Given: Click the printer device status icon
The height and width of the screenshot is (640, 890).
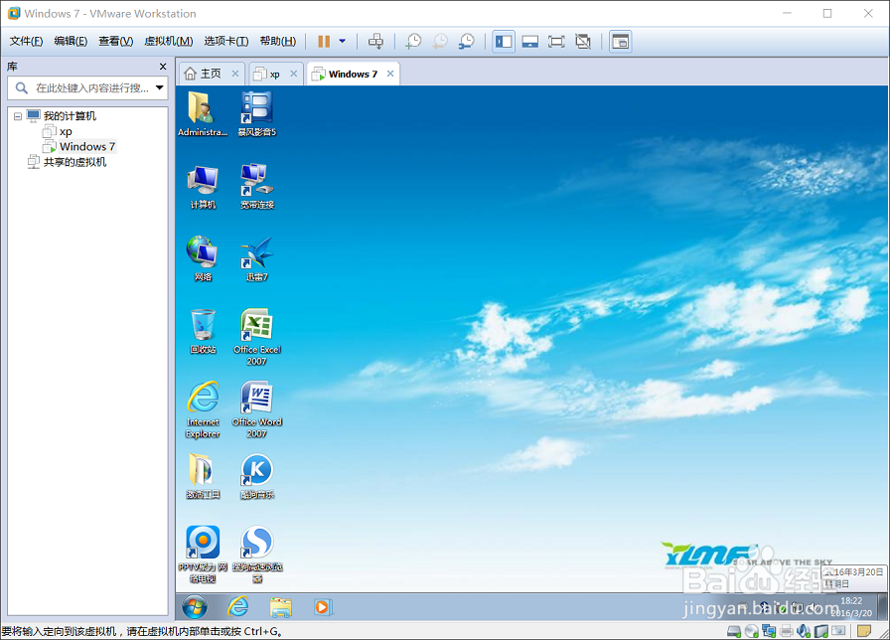Looking at the screenshot, I should [787, 631].
